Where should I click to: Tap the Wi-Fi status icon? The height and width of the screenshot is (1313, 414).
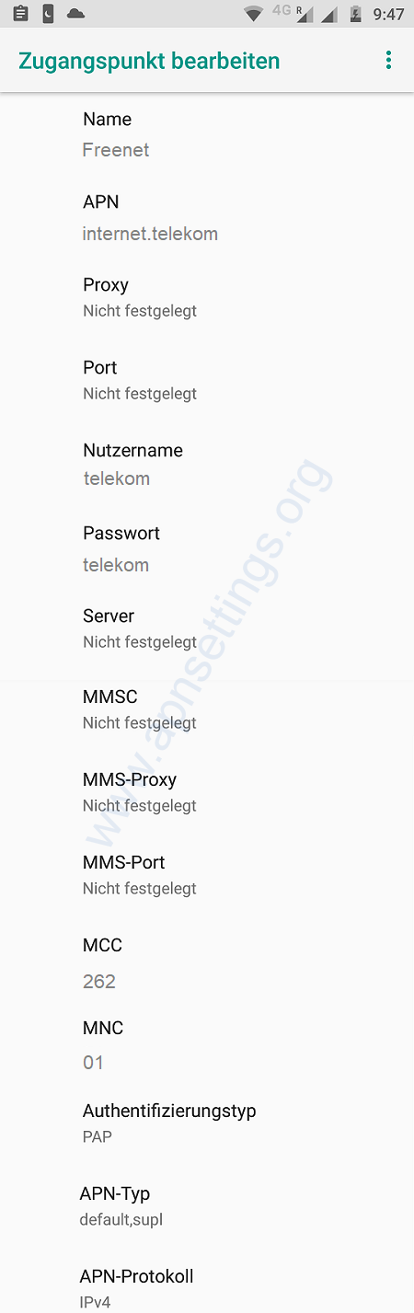click(253, 15)
